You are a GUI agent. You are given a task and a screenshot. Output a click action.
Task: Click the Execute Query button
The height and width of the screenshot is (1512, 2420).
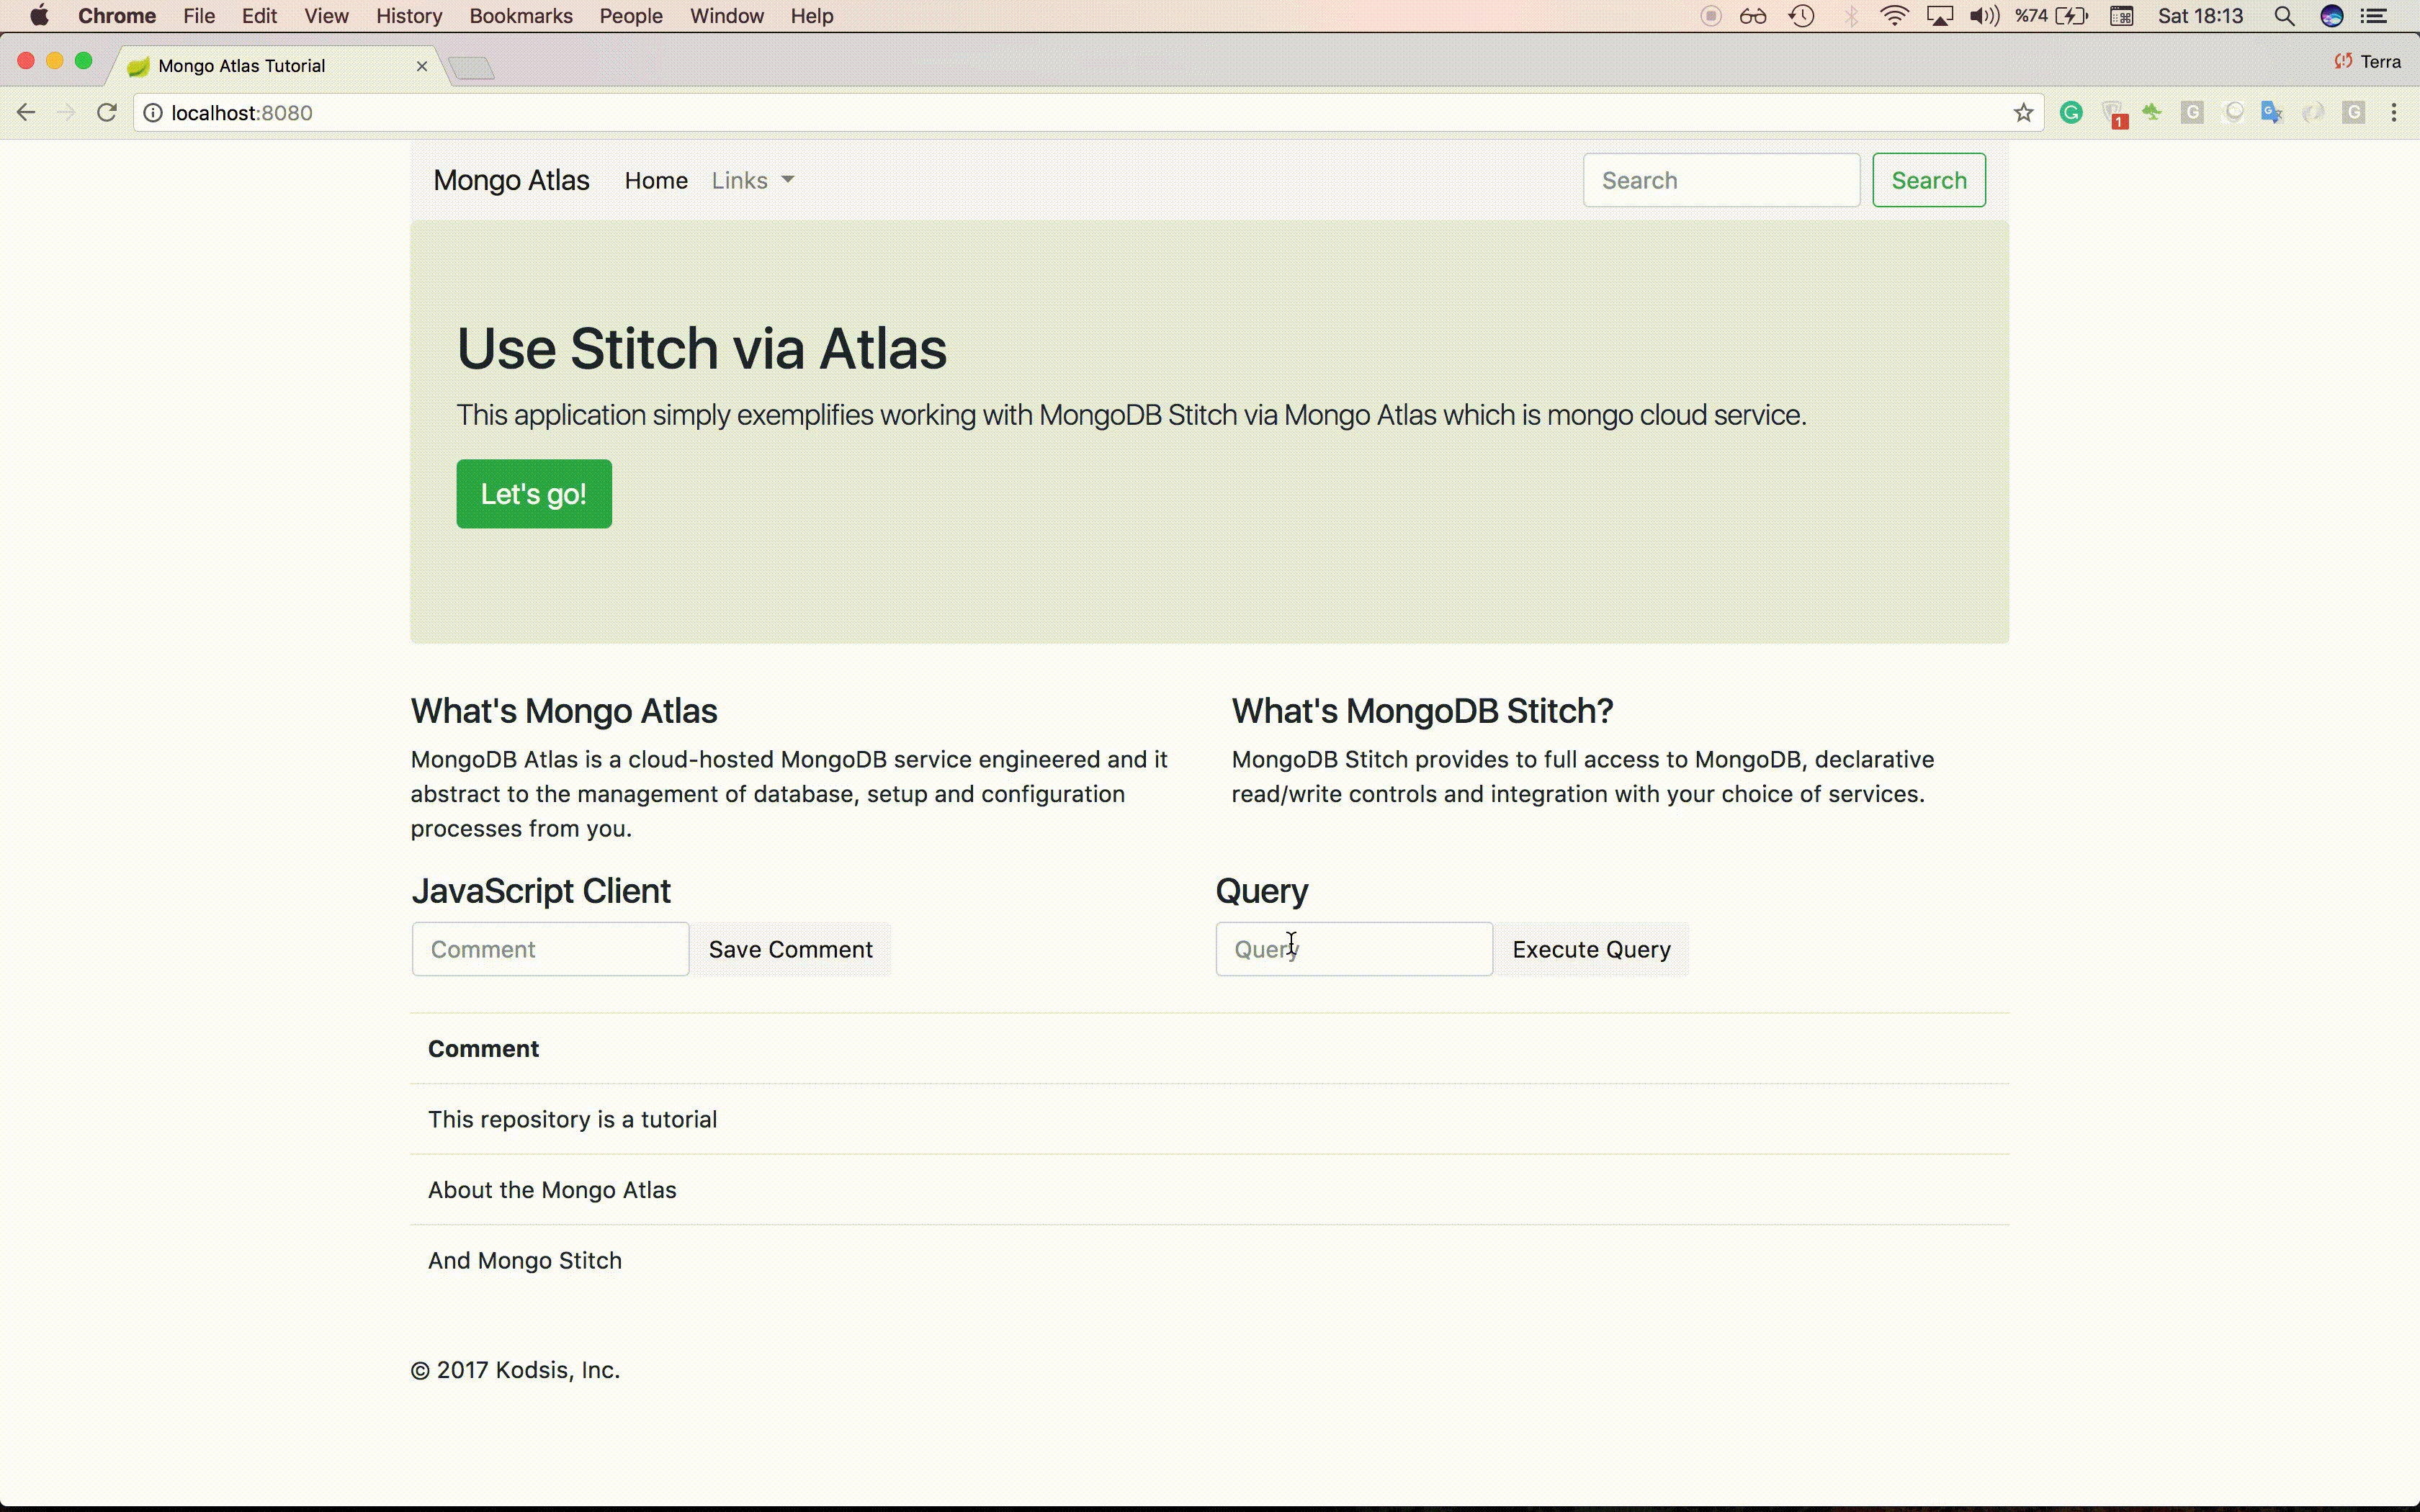coord(1590,949)
